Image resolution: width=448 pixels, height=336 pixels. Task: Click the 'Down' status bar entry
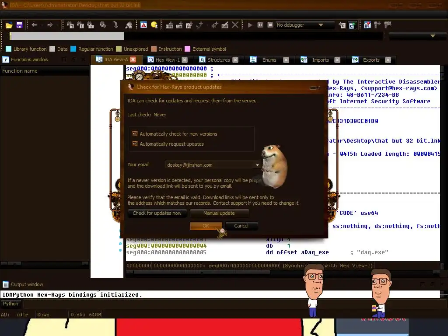click(43, 315)
